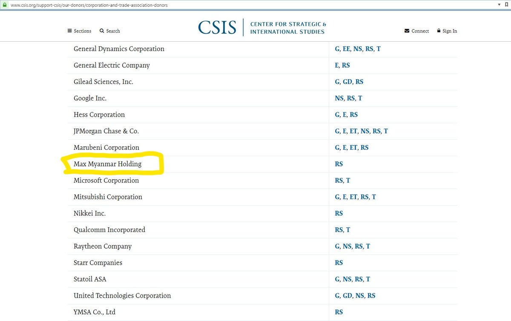This screenshot has height=321, width=511.
Task: Select Qualcomm Incorporated donor name
Action: click(x=109, y=230)
